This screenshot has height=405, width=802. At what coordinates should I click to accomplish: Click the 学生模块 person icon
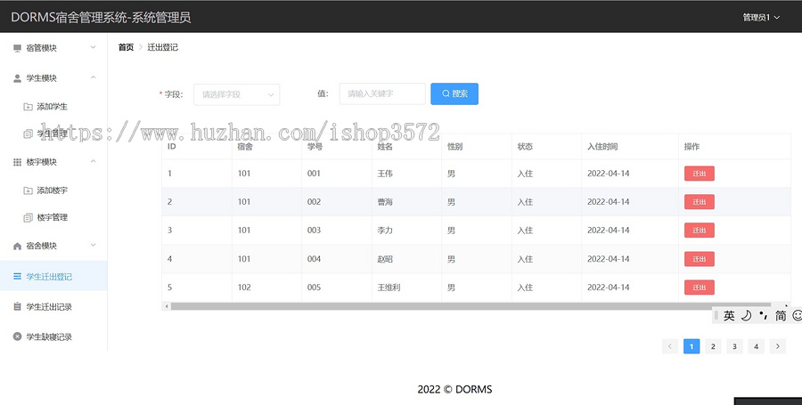18,78
